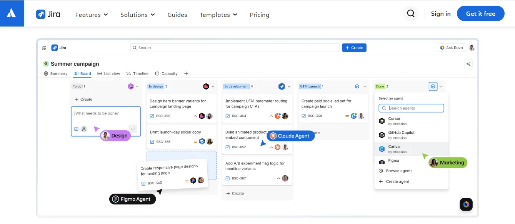
Task: Click the Canva agent icon on BSC-358
Action: point(353,116)
